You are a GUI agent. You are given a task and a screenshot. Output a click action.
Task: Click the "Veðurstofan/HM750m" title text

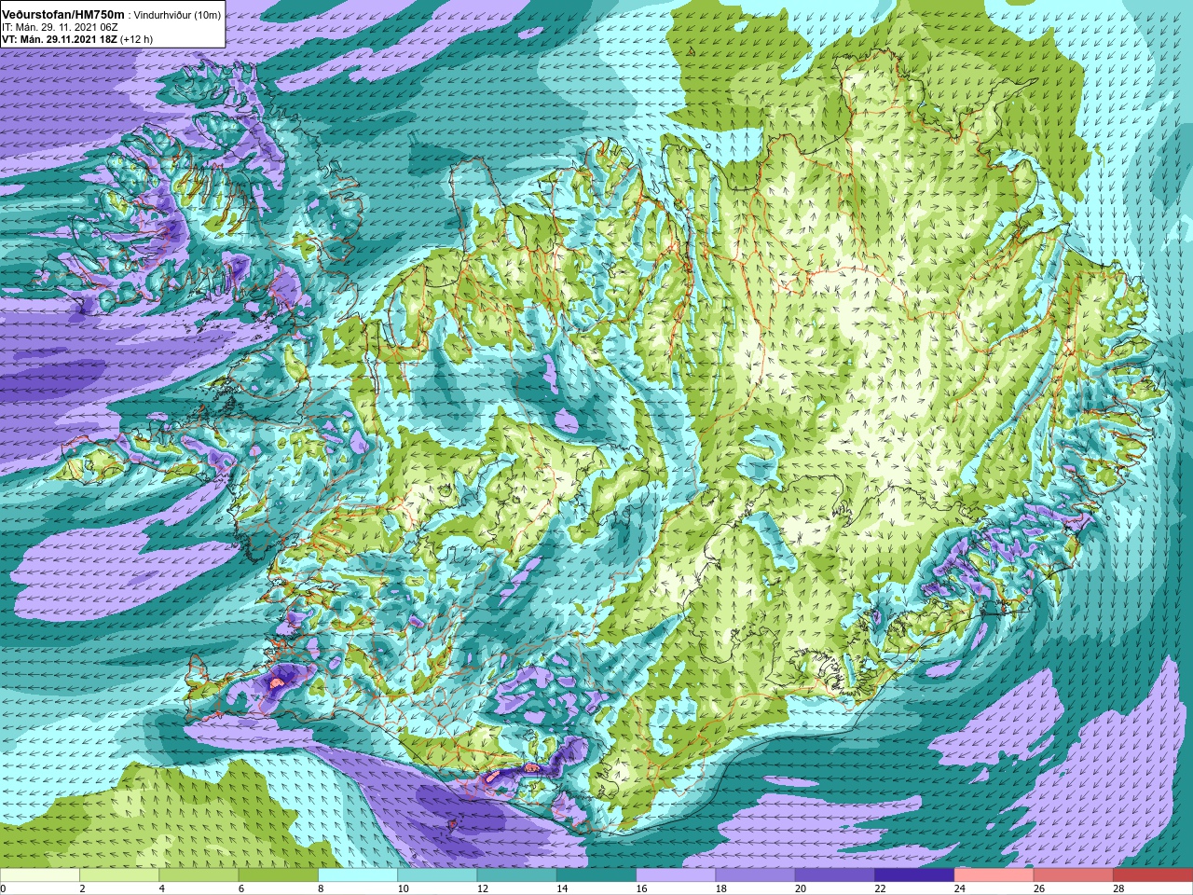[62, 14]
